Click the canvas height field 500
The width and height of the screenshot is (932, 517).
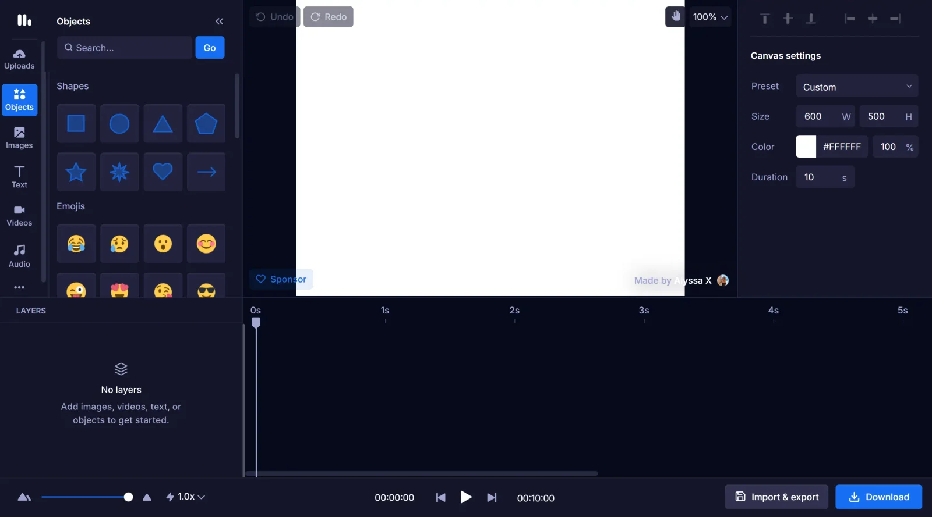coord(889,116)
